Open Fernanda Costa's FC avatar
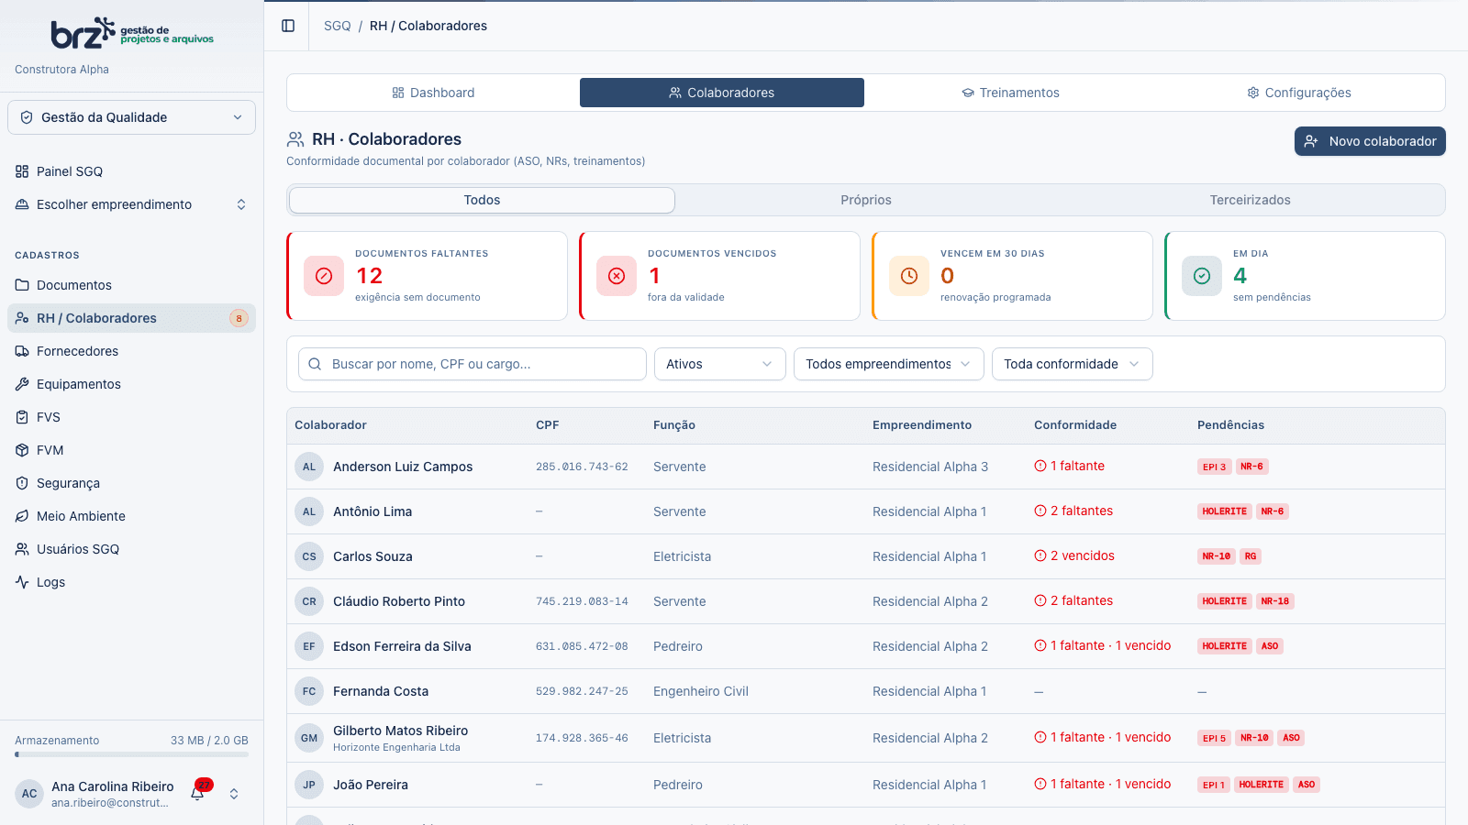The height and width of the screenshot is (825, 1468). point(309,691)
